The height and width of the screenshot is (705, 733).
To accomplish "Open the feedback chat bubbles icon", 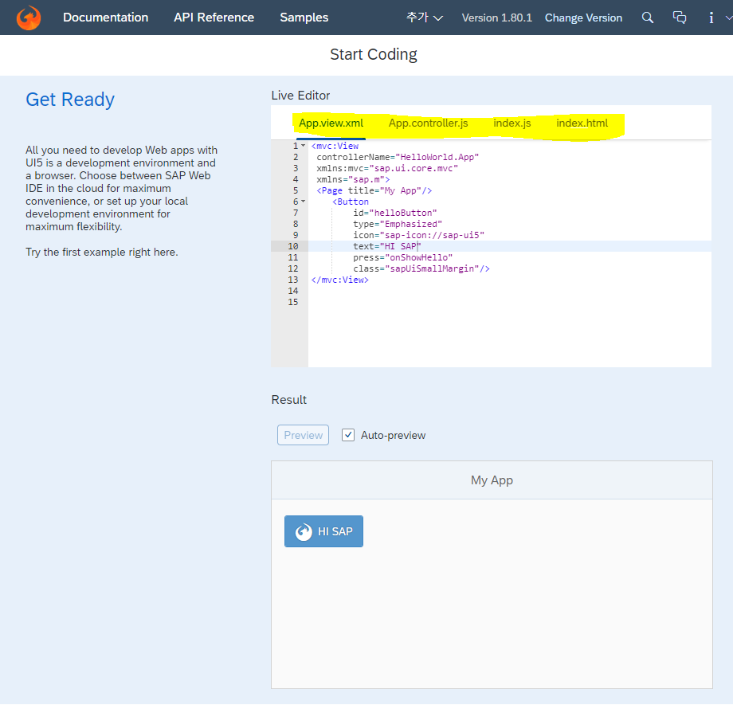I will [x=680, y=18].
